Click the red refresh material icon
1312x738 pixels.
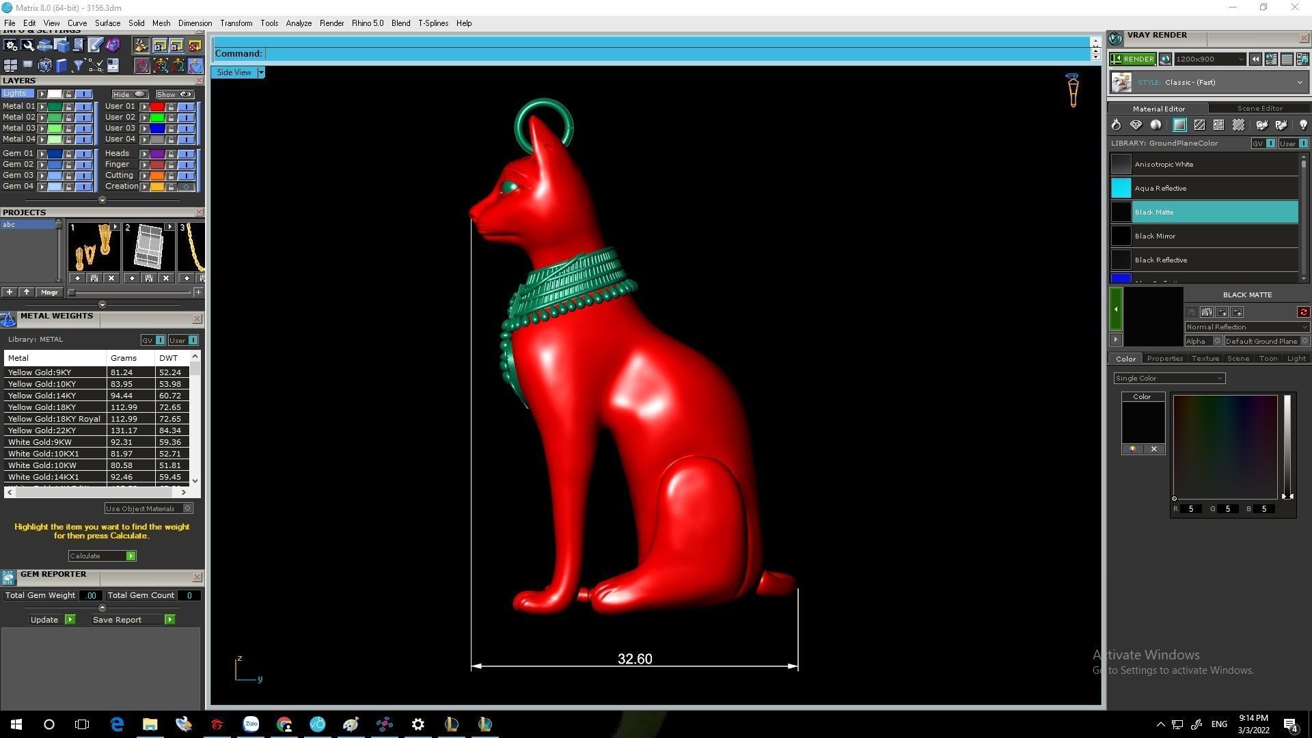[1303, 312]
